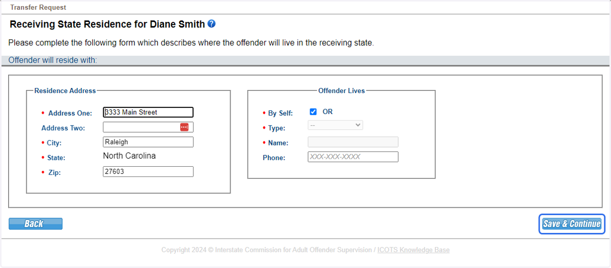Uncheck the By Self checkbox
Screen dimensions: 611x268
313,112
